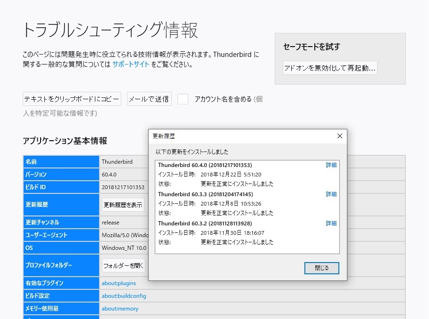Click the メールで送信 button

(x=149, y=99)
